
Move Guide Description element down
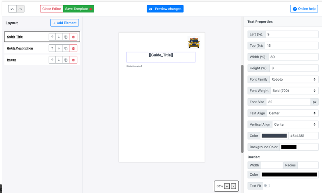[x=59, y=48]
